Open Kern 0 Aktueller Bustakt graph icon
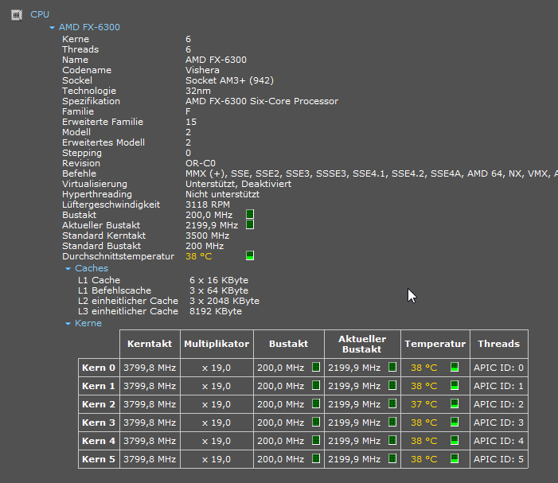 coord(392,367)
